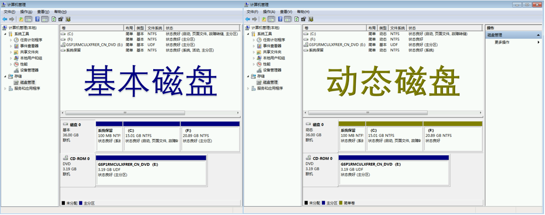Expand 事件查看器 node in basic disk window
Screen dimensions: 545x215
click(x=11, y=46)
